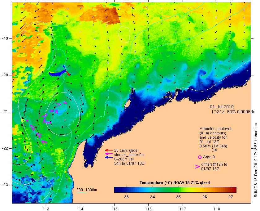
Task: Click colorbar tick label 24
Action: [152, 197]
